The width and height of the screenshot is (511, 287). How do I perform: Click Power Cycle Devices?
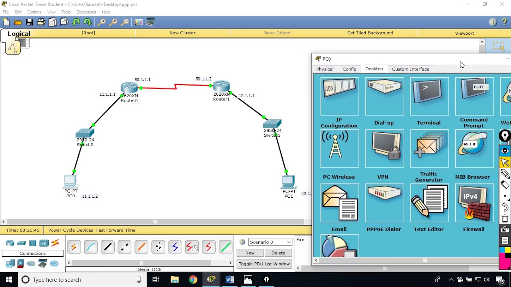71,230
